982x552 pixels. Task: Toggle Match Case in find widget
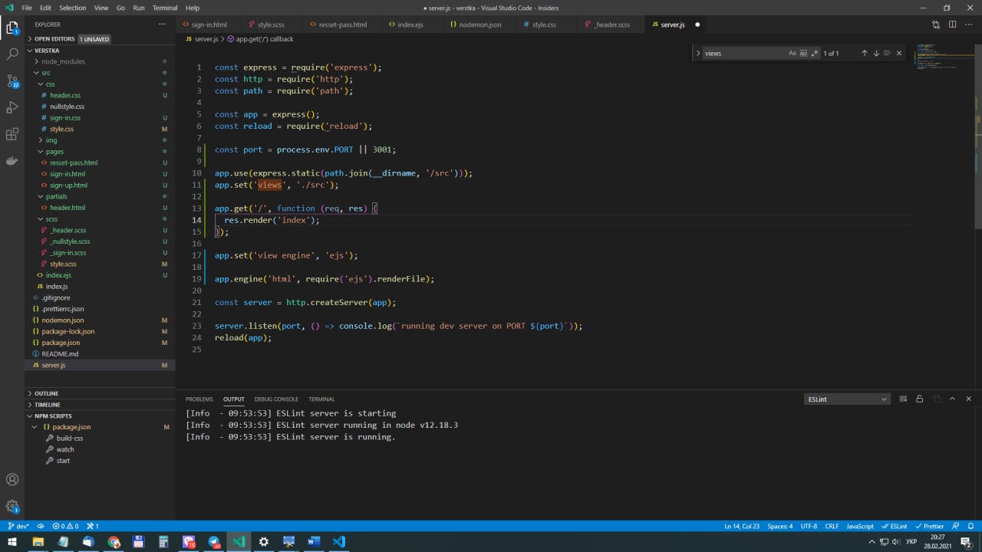click(793, 54)
